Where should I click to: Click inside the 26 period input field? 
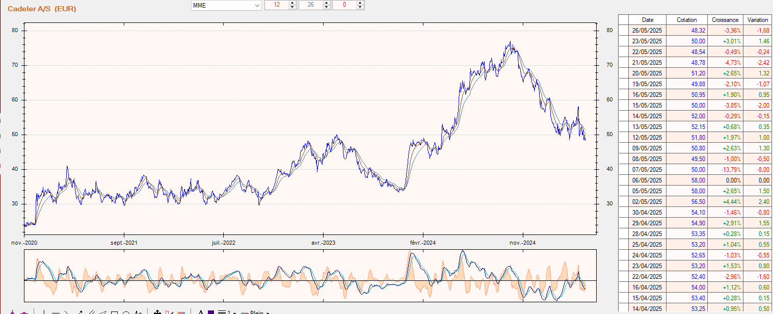click(x=310, y=5)
